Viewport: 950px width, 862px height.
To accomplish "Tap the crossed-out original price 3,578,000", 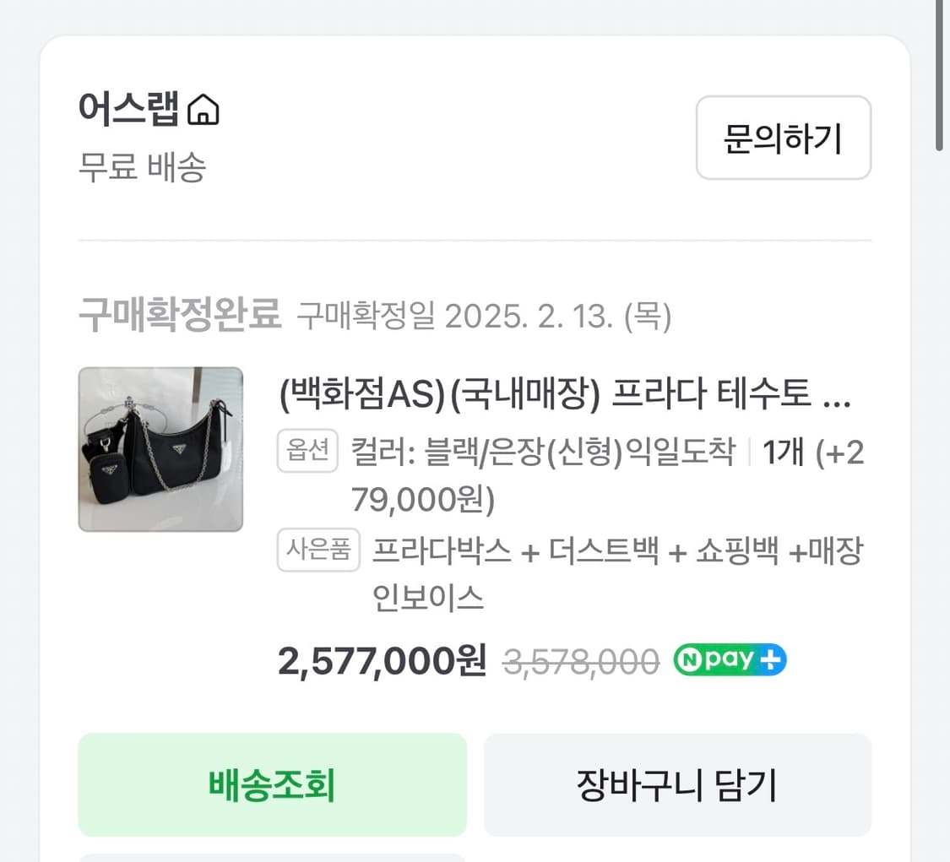I will click(x=579, y=662).
